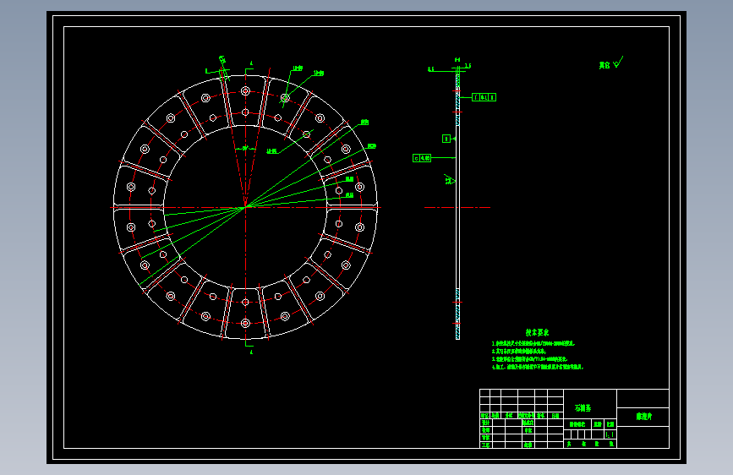Click the 摩擦片 part name in title block
This screenshot has height=475, width=733.
coord(644,417)
